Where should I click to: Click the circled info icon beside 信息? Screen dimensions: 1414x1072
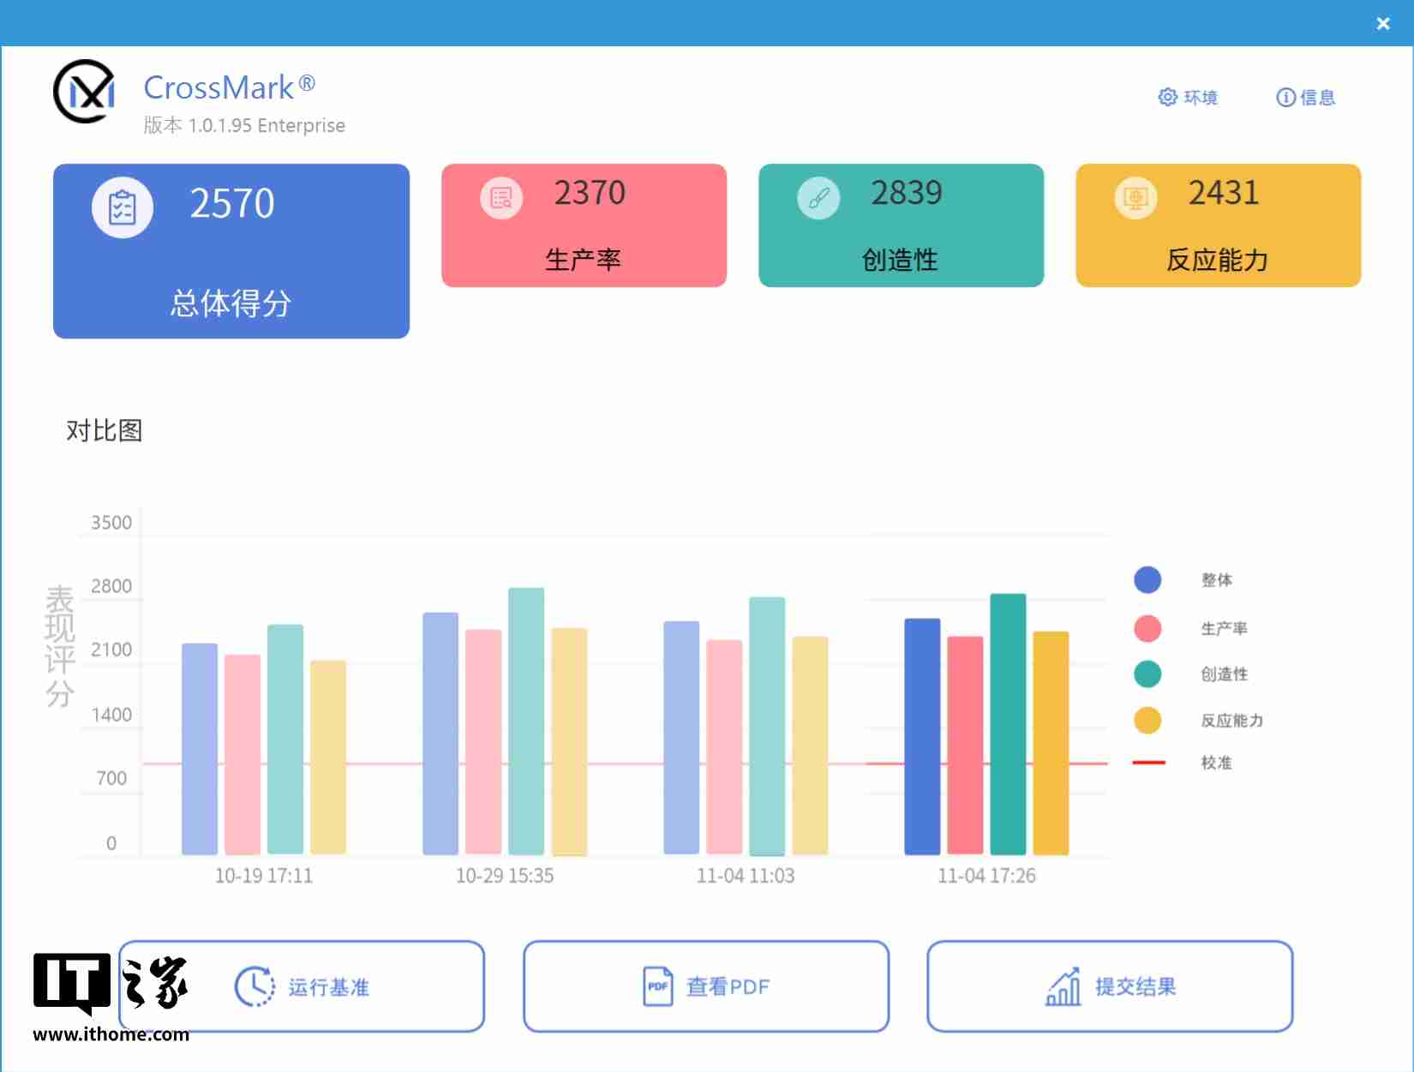[1285, 97]
